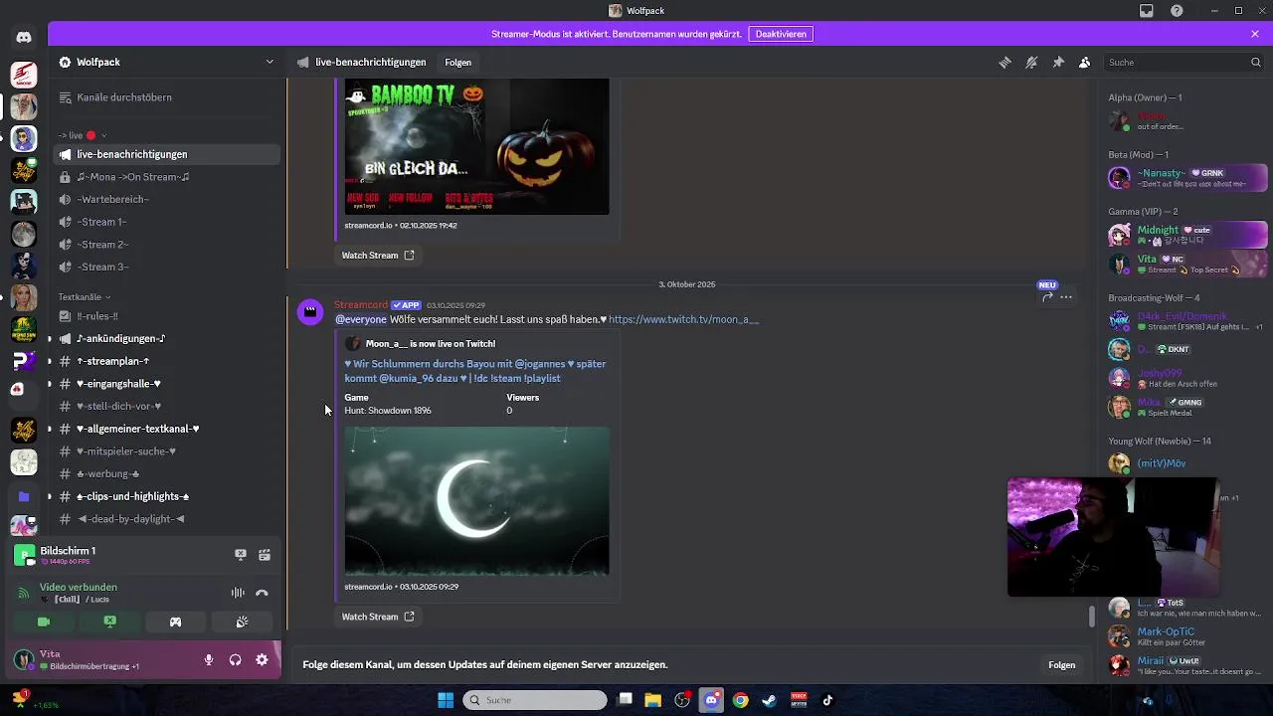Screen dimensions: 1273x716
Task: Close the Streamer-Modus banner
Action: tap(1255, 34)
